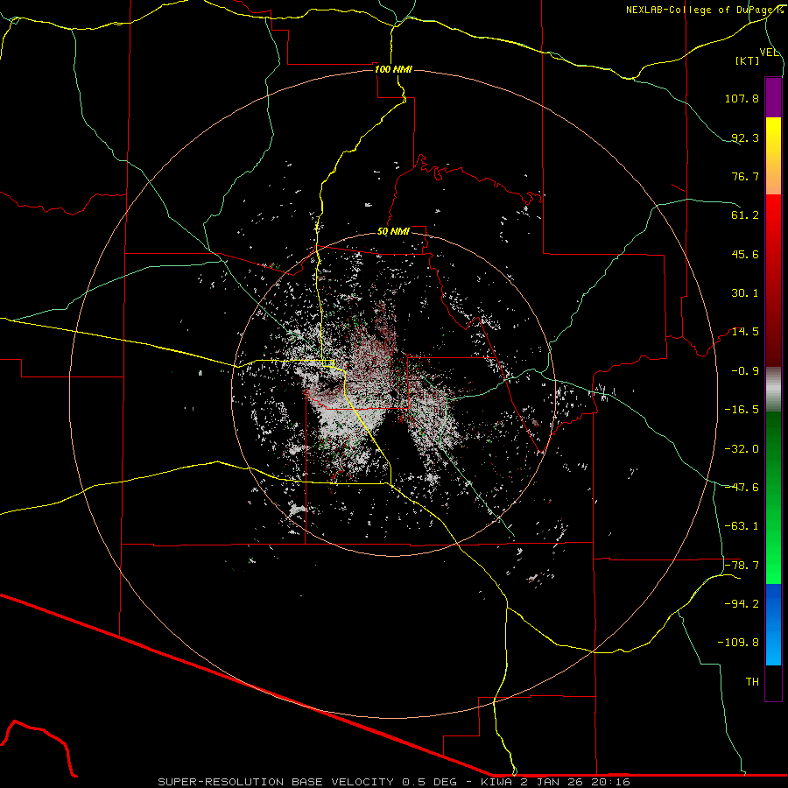The width and height of the screenshot is (788, 788).
Task: Click the '50 NMI' range ring label
Action: [393, 232]
